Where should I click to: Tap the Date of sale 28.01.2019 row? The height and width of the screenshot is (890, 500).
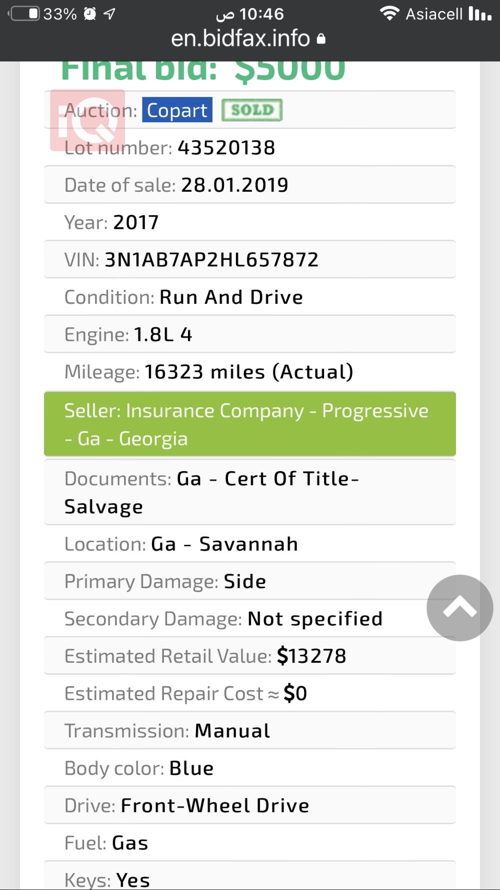point(249,185)
